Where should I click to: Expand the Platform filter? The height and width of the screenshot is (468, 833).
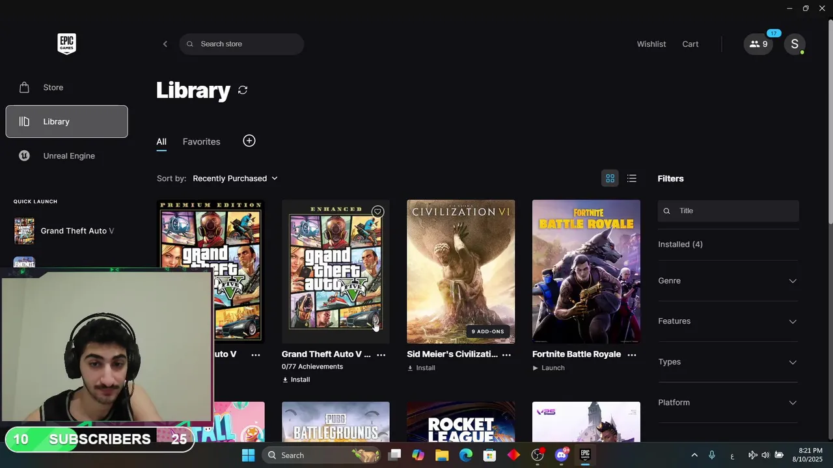(x=728, y=402)
